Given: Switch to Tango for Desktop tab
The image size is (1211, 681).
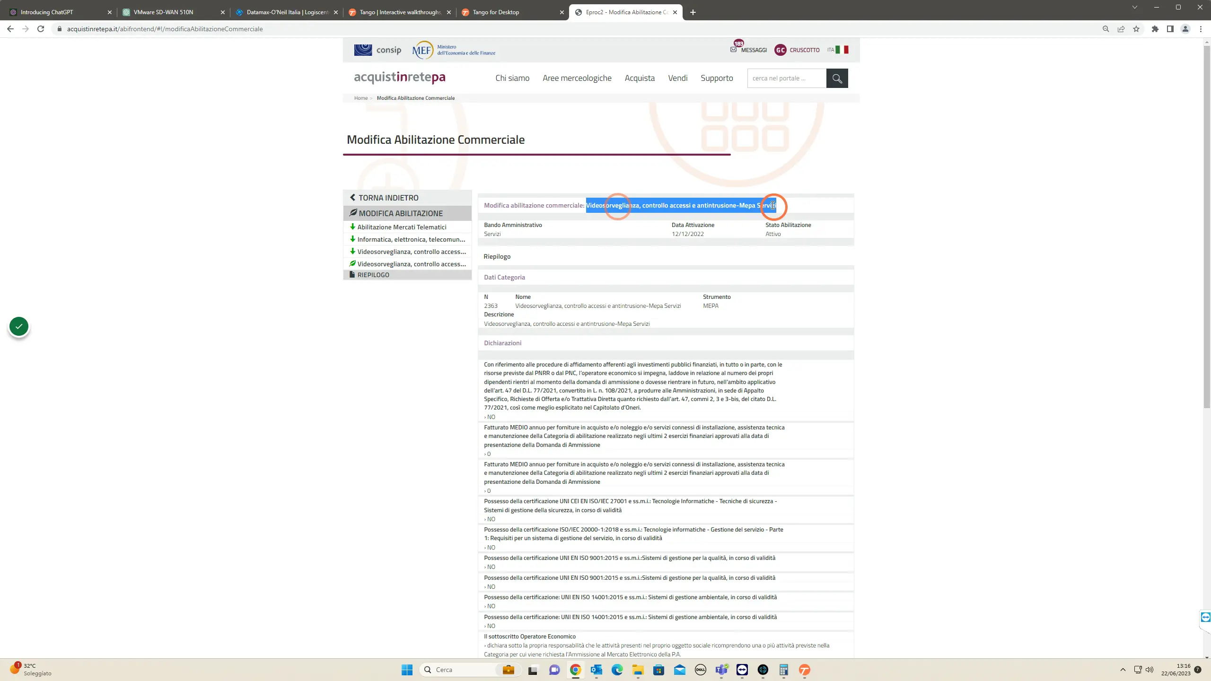Looking at the screenshot, I should (x=513, y=12).
